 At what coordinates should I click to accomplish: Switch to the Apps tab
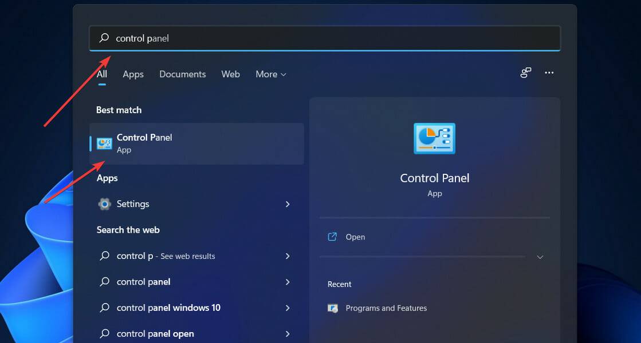(133, 74)
